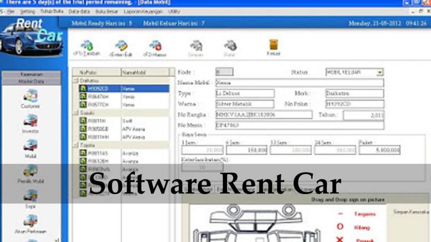Open Investor from the sidebar
Screen dimensions: 431x242
coord(30,121)
